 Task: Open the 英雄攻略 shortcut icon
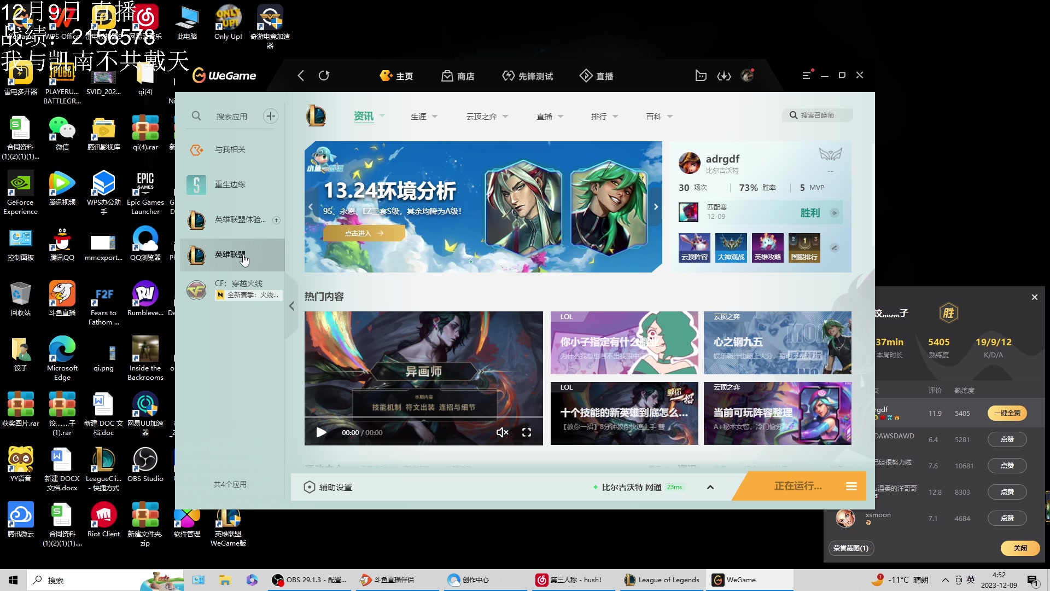coord(768,247)
